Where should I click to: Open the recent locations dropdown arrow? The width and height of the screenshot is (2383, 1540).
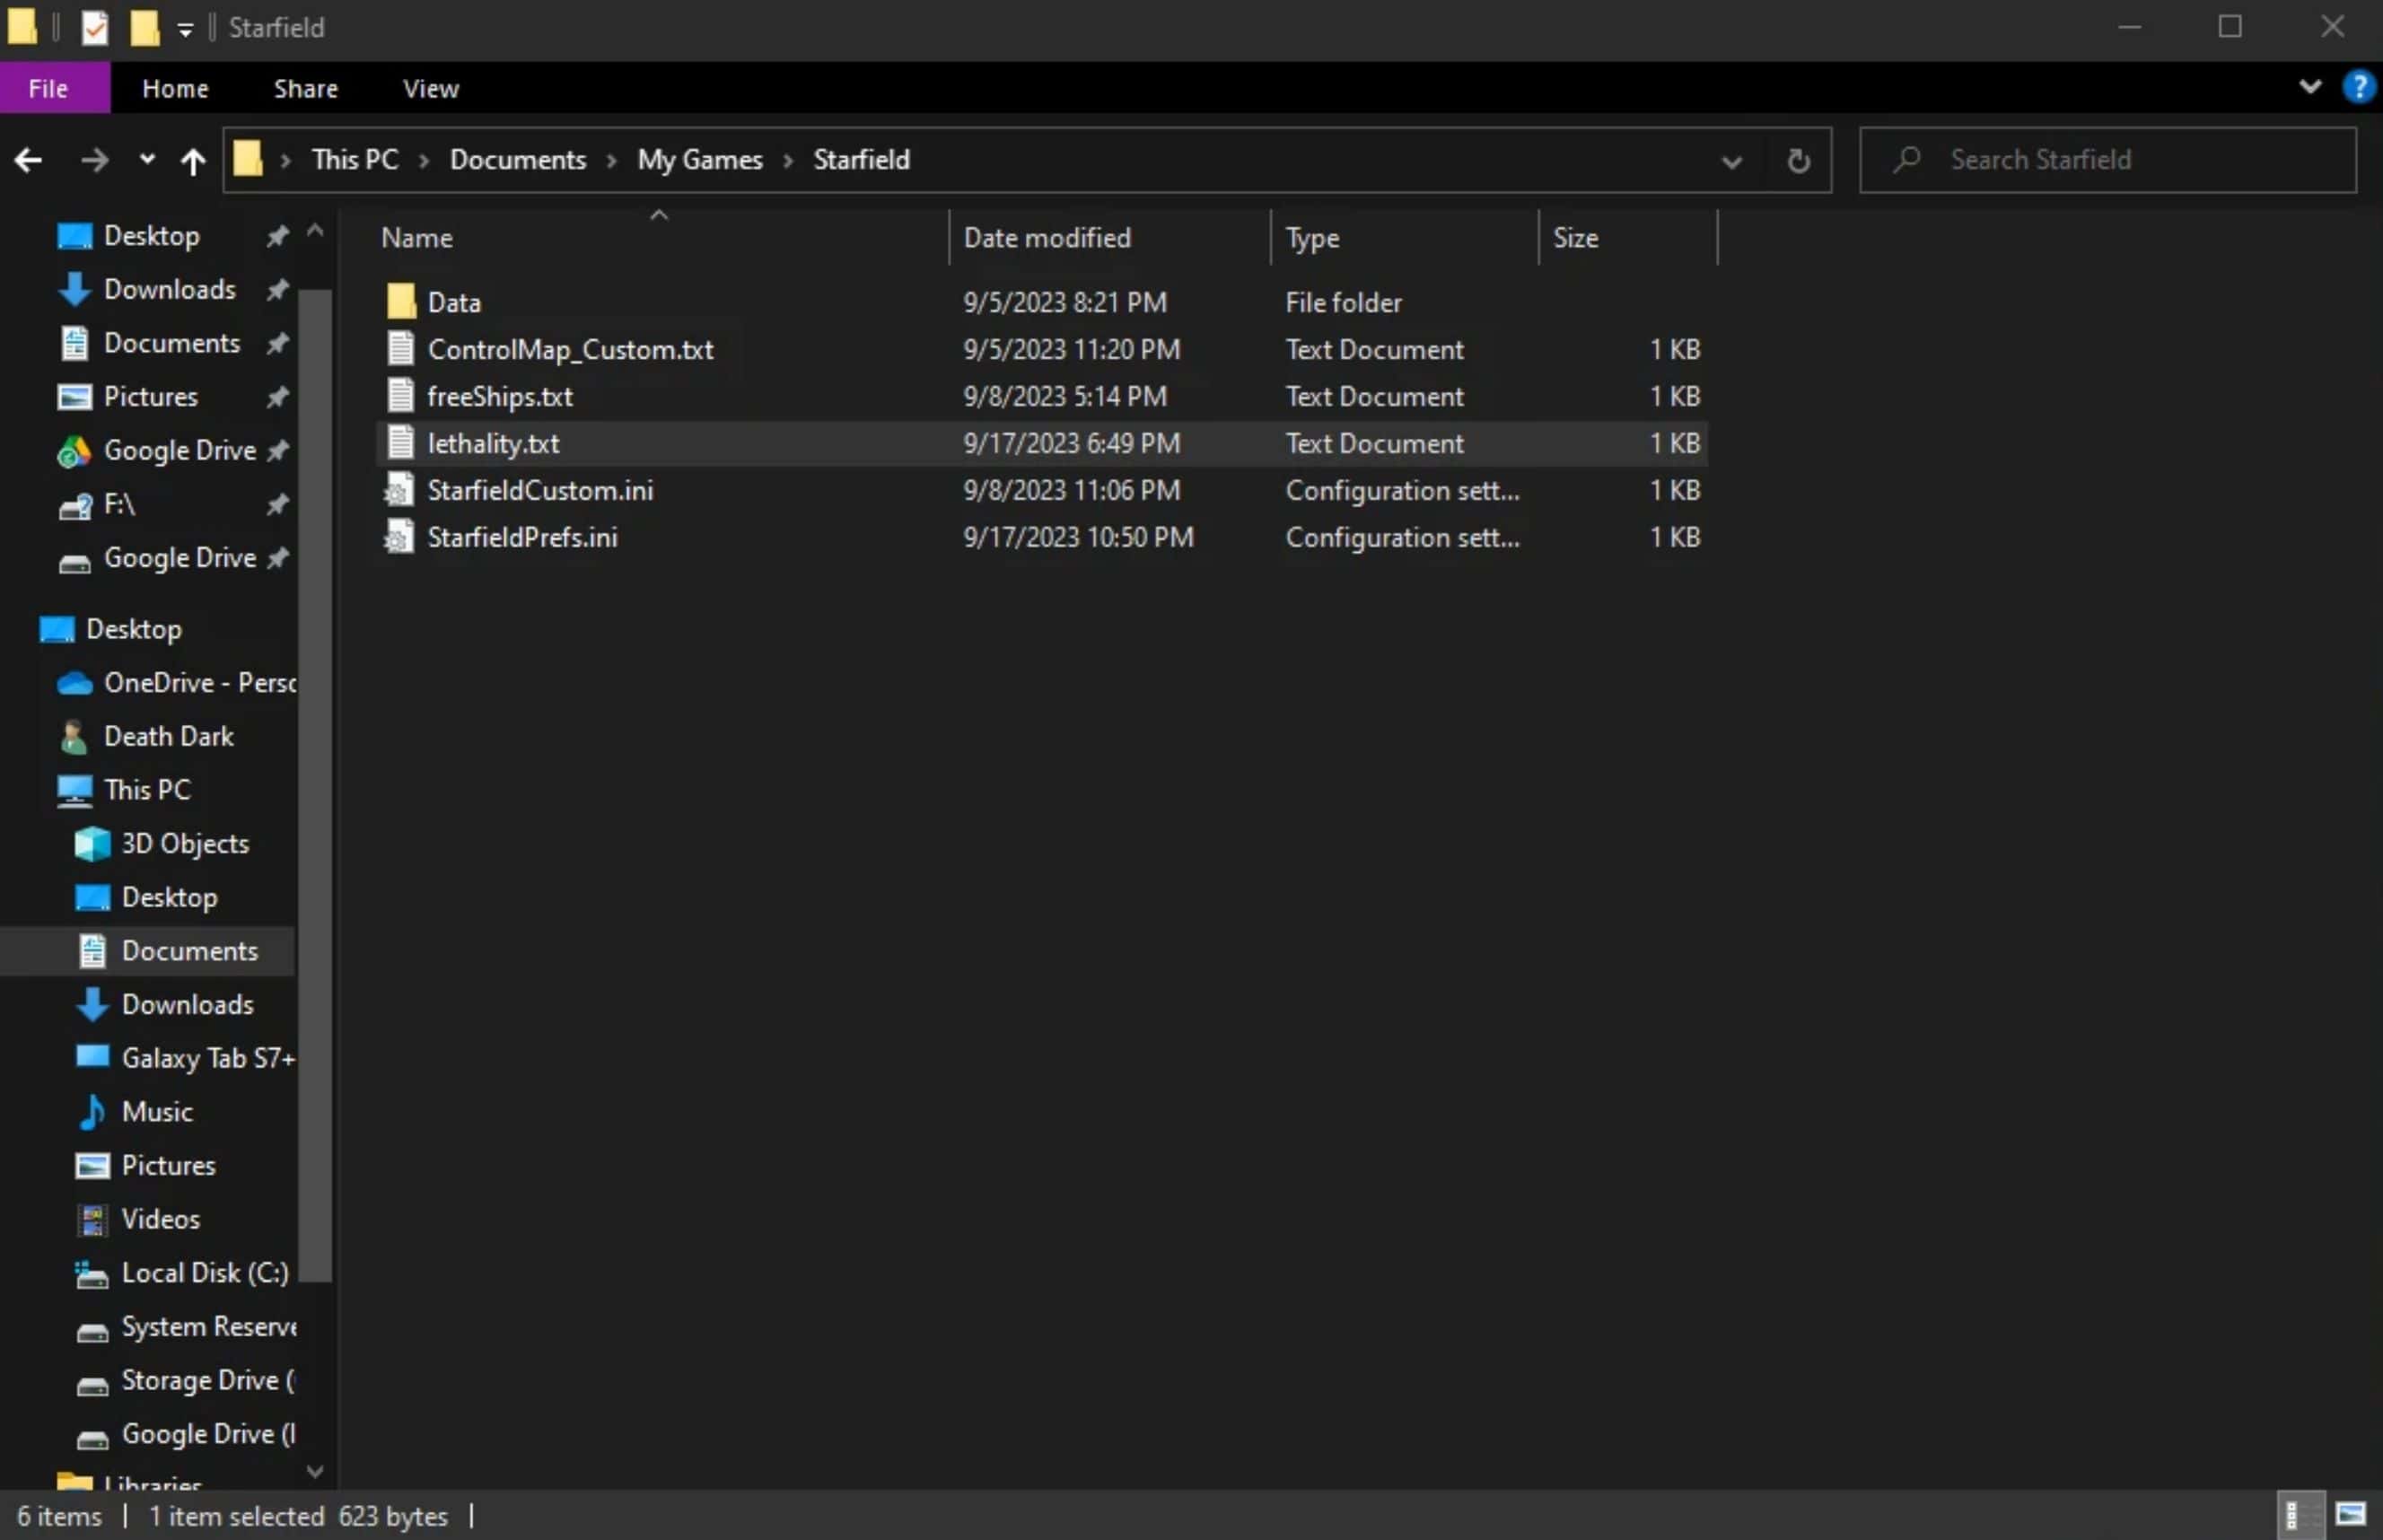147,160
